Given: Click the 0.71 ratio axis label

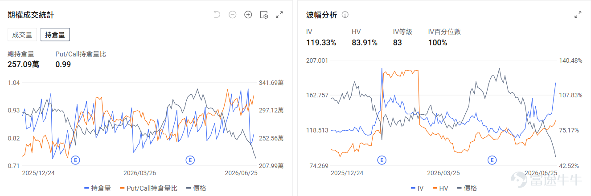Looking at the screenshot, I should pos(14,166).
